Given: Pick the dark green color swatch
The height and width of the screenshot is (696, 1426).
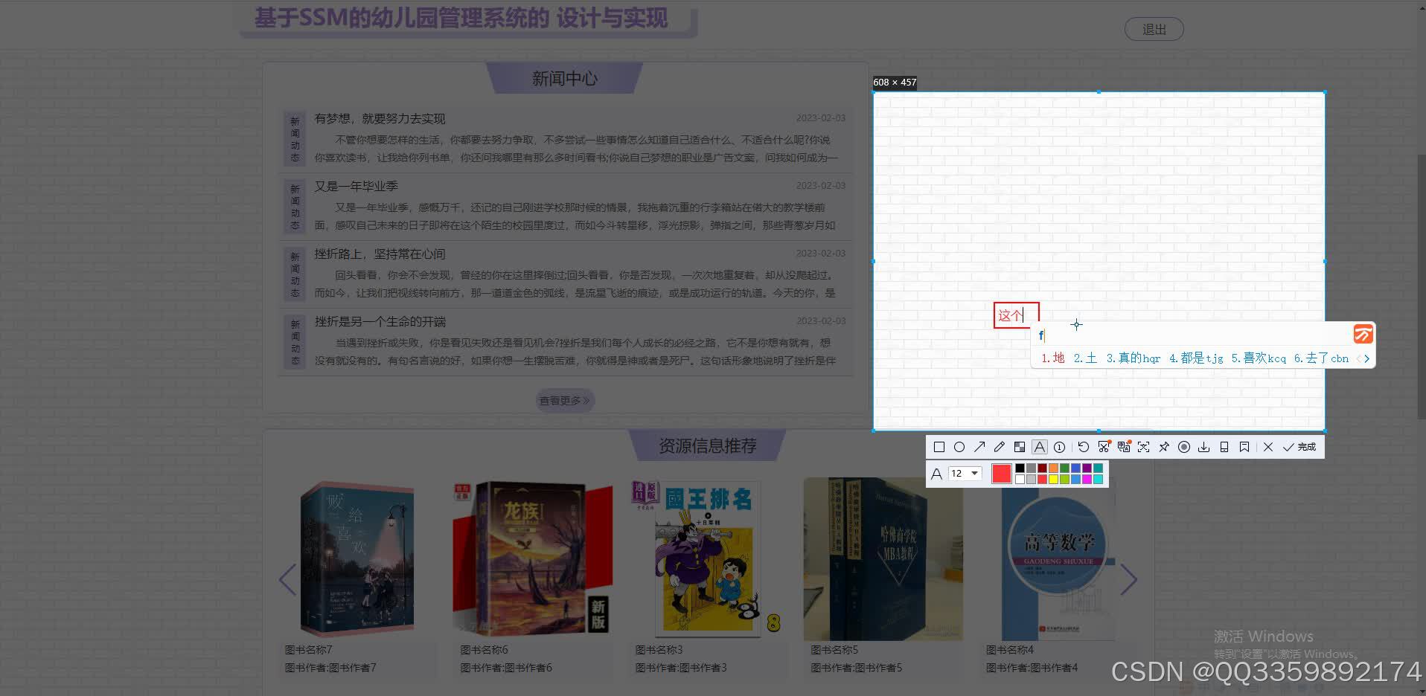Looking at the screenshot, I should pos(1064,468).
